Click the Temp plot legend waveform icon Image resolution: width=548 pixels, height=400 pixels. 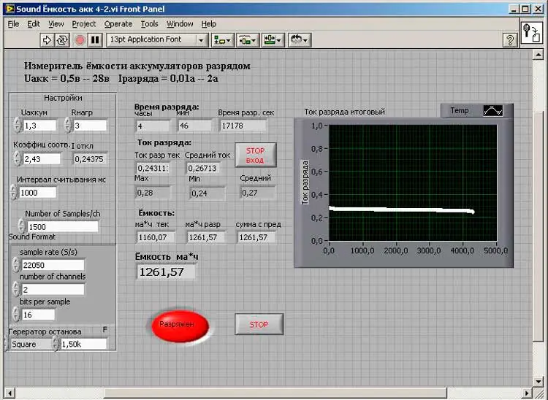point(492,111)
